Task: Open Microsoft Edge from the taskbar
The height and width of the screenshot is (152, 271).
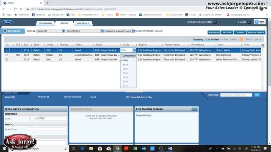Action: [x=83, y=148]
